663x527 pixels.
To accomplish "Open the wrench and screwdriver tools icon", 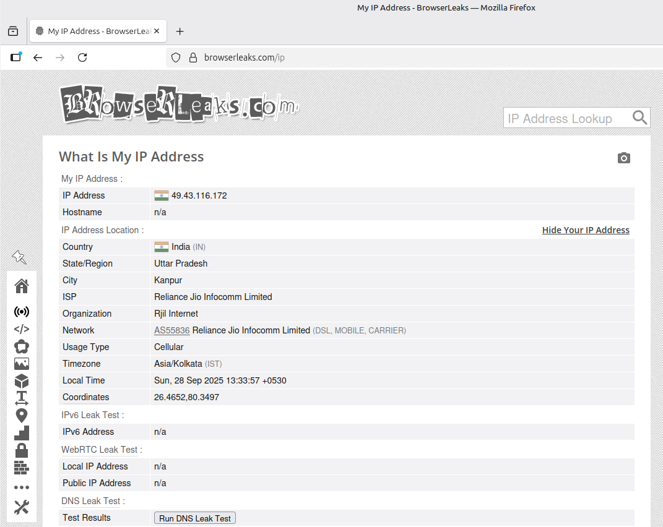I will tap(22, 507).
